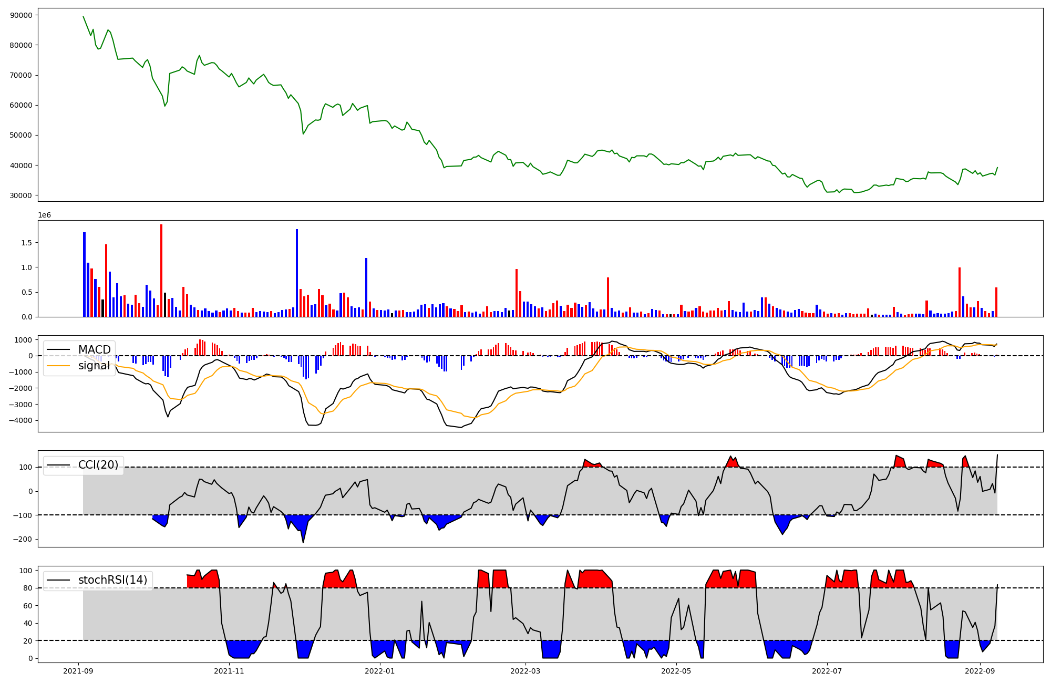Click the signal legend text

point(94,366)
